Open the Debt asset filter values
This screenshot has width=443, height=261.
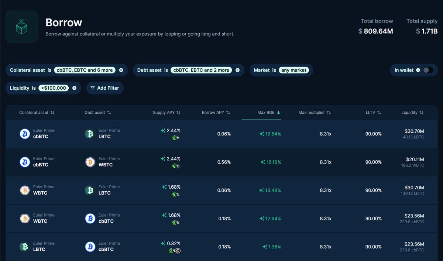tap(201, 70)
